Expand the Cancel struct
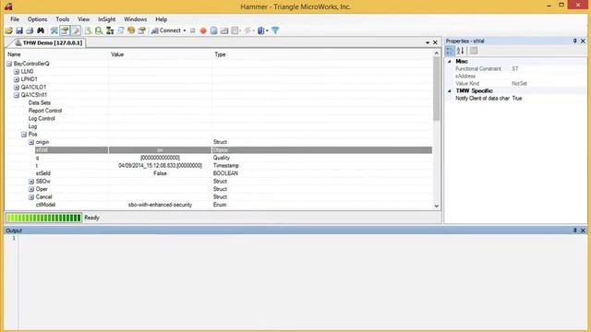Image resolution: width=591 pixels, height=332 pixels. [x=31, y=197]
